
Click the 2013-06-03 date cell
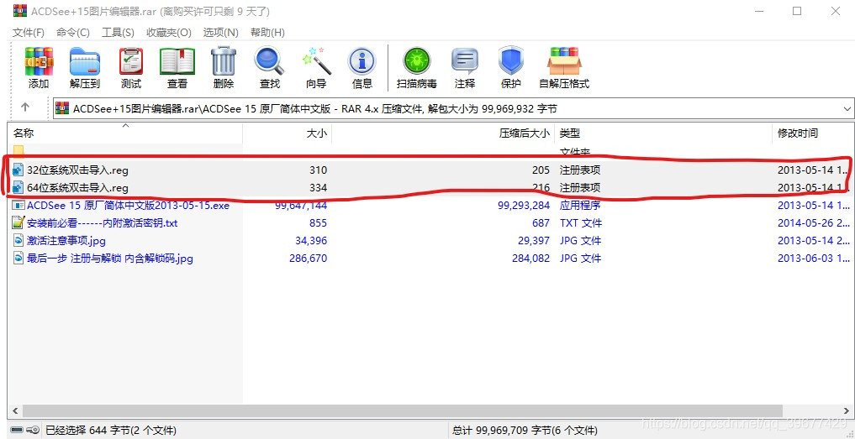pyautogui.click(x=813, y=259)
